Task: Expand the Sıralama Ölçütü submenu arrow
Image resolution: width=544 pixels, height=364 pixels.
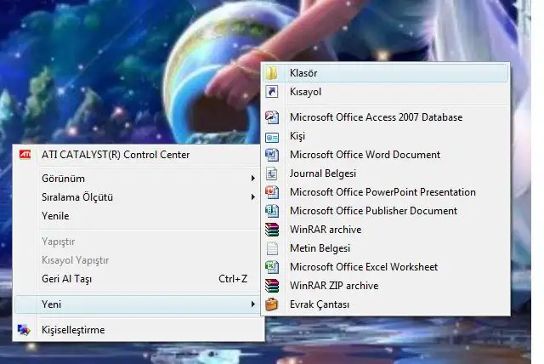Action: point(253,197)
